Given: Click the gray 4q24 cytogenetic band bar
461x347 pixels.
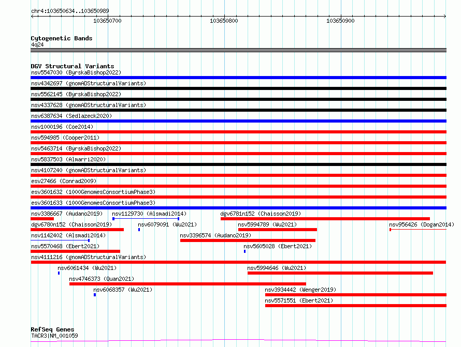Looking at the screenshot, I should [238, 50].
